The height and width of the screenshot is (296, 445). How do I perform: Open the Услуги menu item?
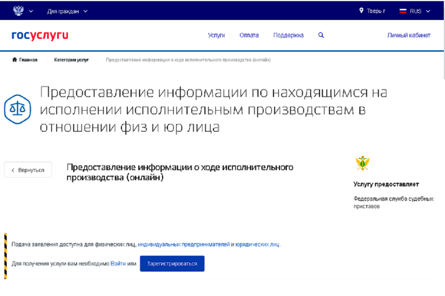[216, 36]
